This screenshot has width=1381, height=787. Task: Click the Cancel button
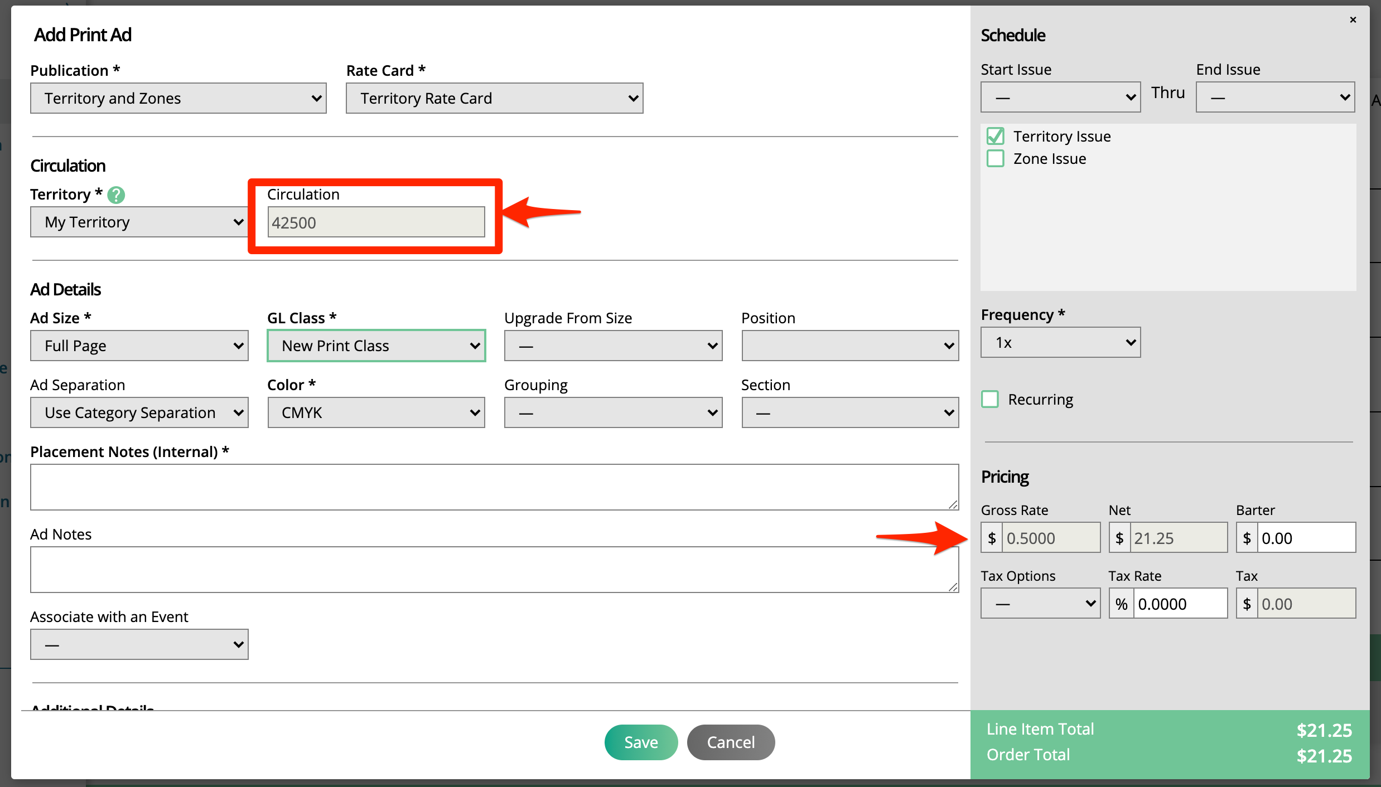(731, 742)
